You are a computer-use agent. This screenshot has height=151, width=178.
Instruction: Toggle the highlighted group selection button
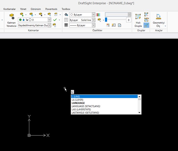pos(146,25)
